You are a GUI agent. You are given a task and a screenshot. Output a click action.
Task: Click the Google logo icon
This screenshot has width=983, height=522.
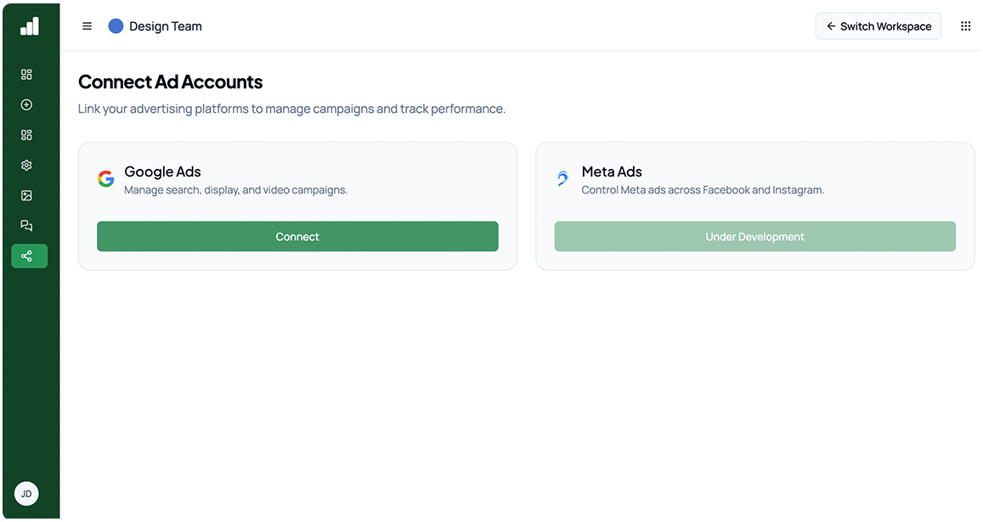point(106,179)
